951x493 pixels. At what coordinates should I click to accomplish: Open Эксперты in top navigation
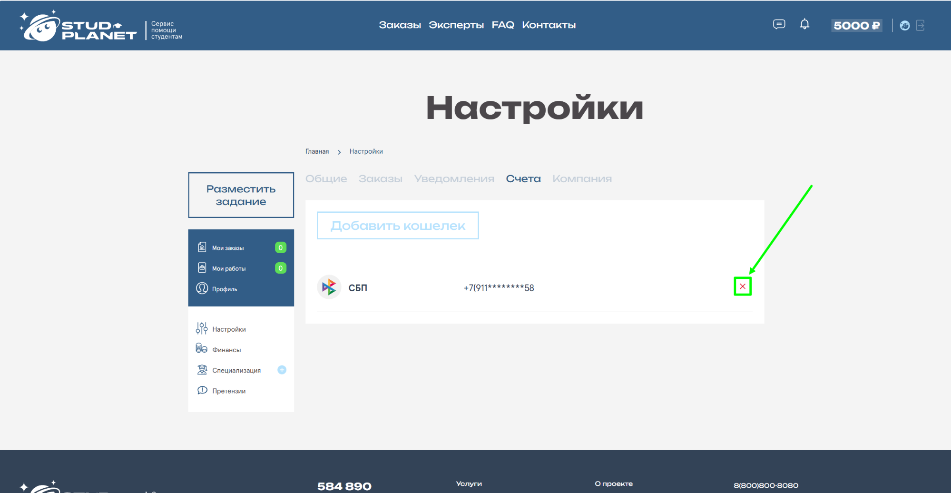coord(456,25)
